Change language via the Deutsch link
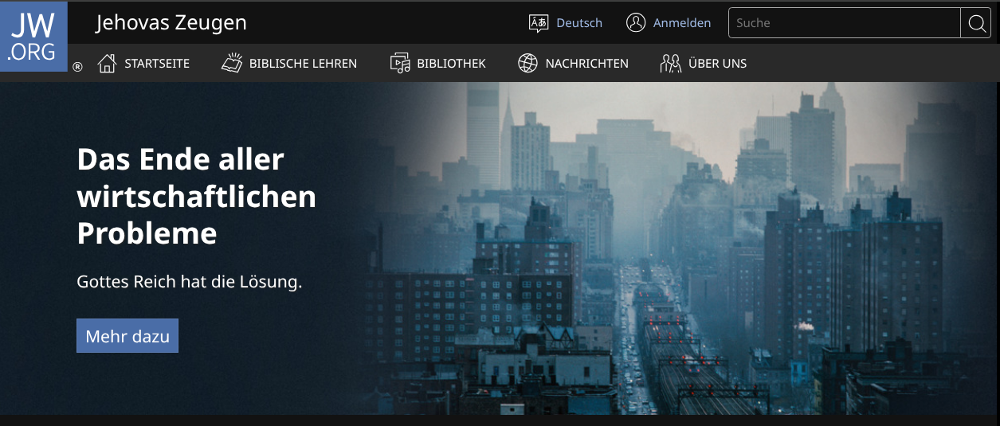This screenshot has width=1000, height=426. coord(579,23)
